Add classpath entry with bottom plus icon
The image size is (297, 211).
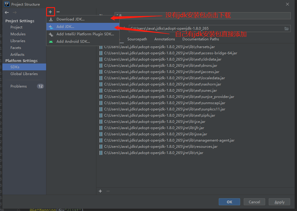[x=100, y=191]
